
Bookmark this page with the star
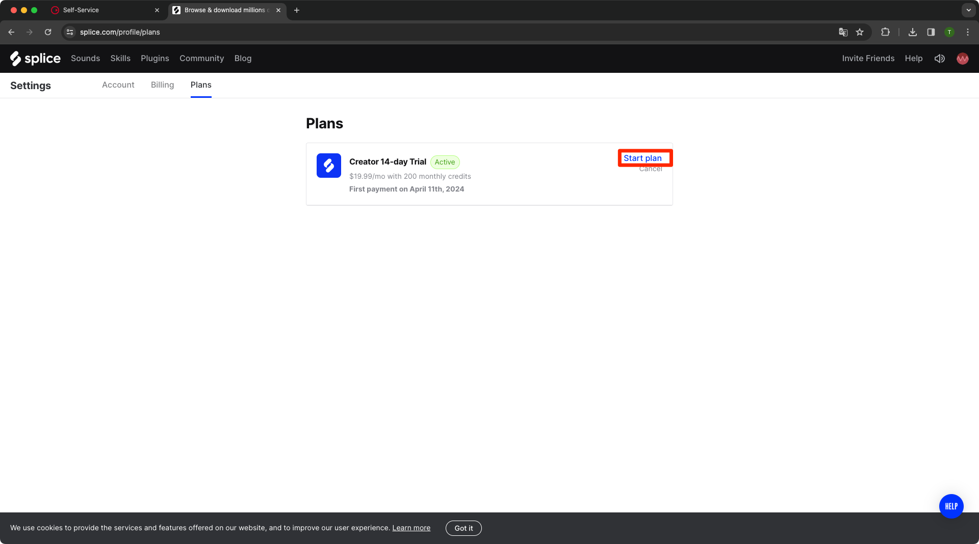click(860, 32)
